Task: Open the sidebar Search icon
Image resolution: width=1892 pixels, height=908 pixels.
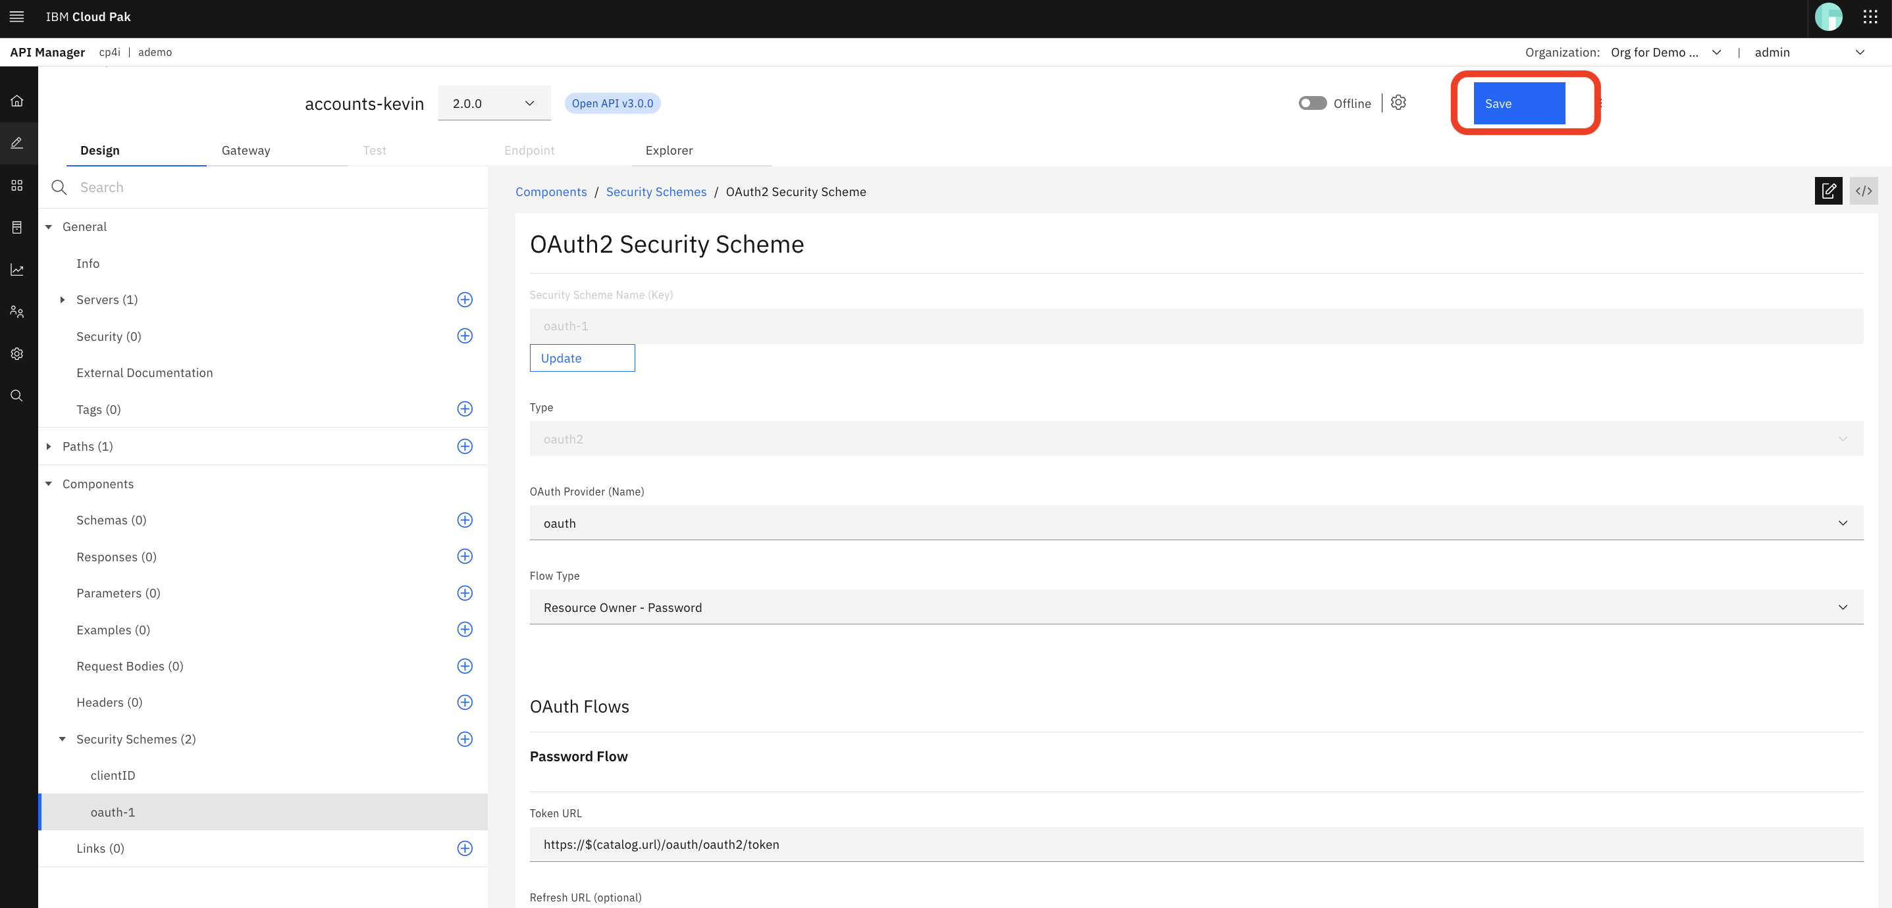Action: [x=17, y=395]
